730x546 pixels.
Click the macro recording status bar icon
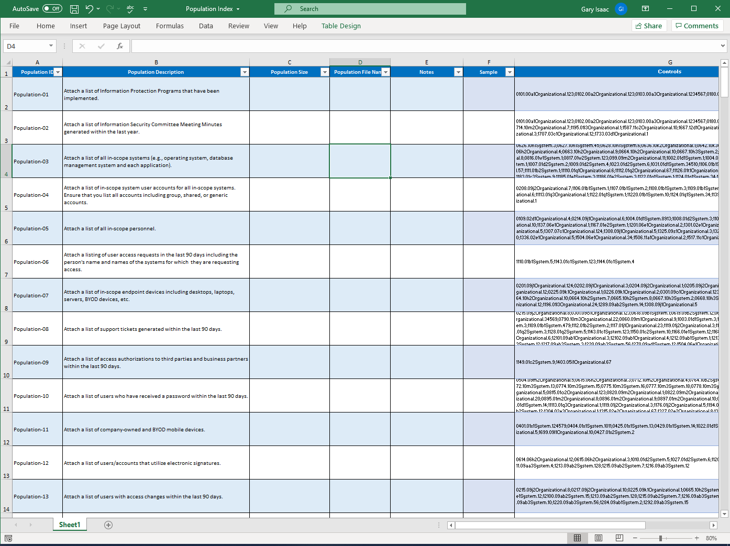pyautogui.click(x=8, y=538)
